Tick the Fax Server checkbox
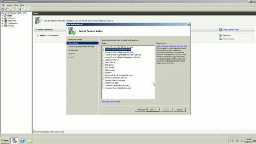The height and width of the screenshot is (144, 256). click(x=103, y=68)
